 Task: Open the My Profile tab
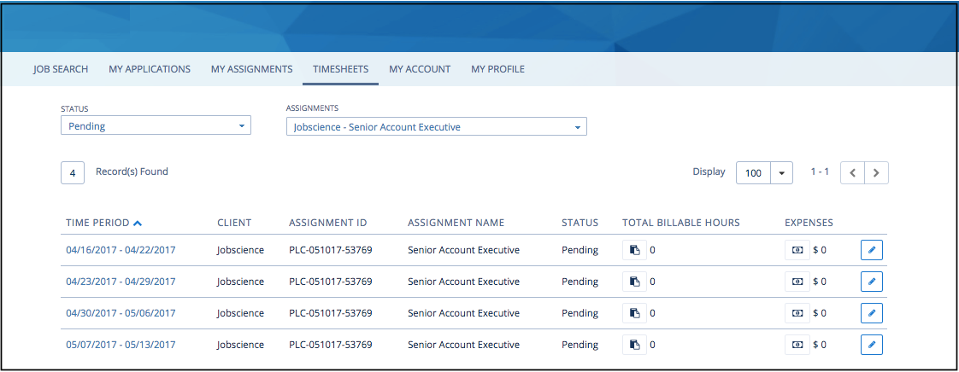click(497, 69)
